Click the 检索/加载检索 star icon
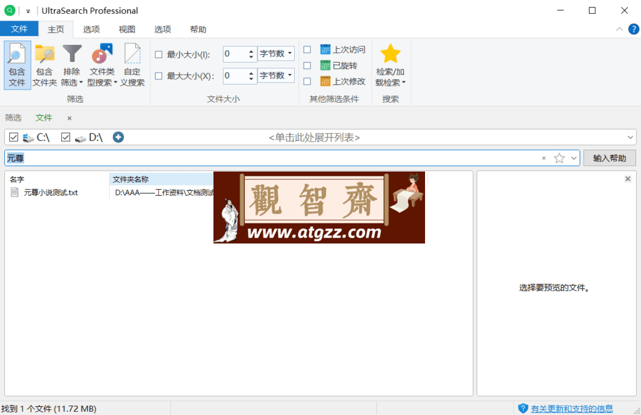The image size is (641, 415). (390, 54)
